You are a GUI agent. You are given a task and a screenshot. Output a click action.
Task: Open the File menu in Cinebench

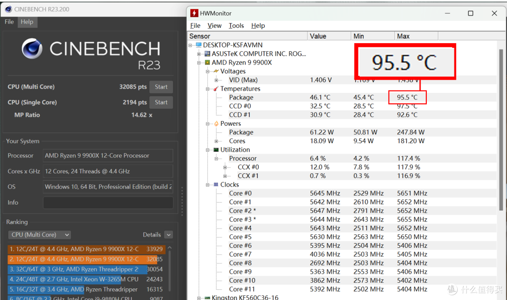tap(9, 22)
